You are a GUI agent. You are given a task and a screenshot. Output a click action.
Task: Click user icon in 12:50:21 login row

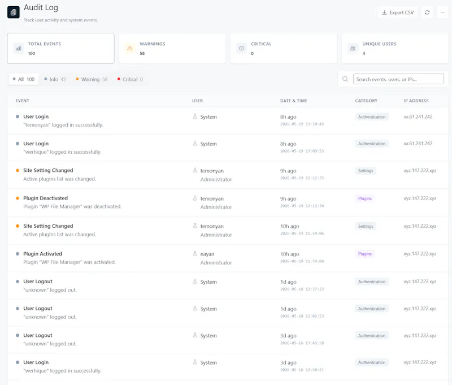click(195, 362)
